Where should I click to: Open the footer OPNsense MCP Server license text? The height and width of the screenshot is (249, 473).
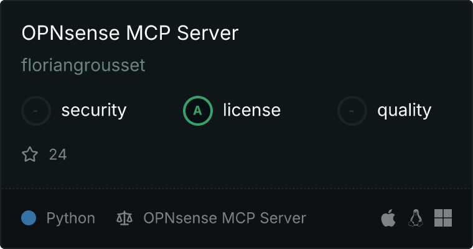click(x=225, y=218)
